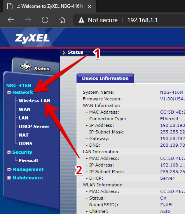Click the browser back arrow
Viewport: 185px width, 214px height.
pos(11,20)
